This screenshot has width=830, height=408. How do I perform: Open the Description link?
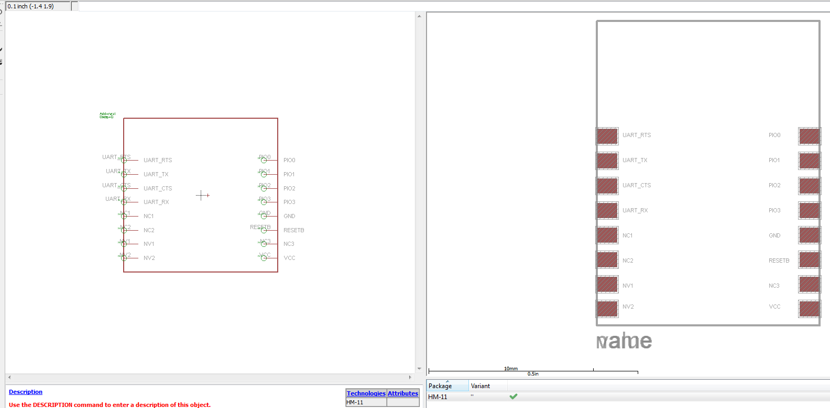26,392
